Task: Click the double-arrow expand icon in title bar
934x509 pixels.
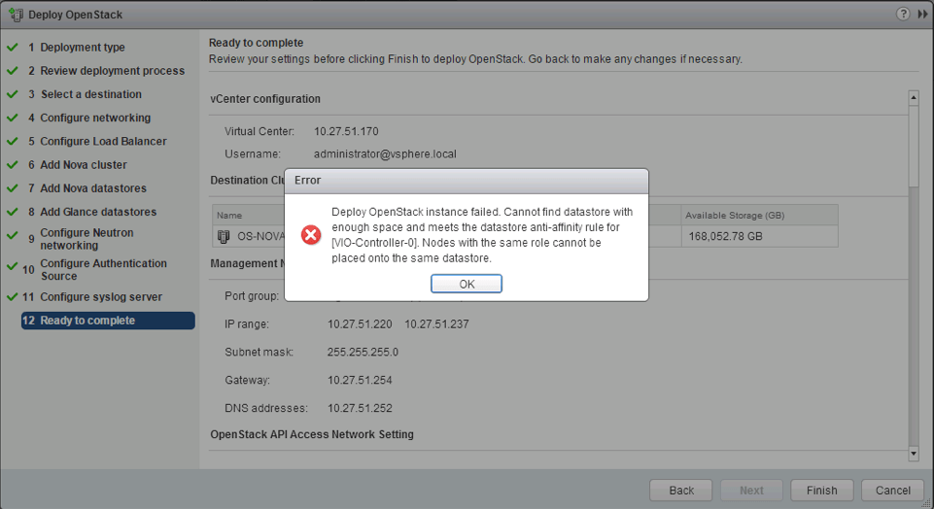Action: [922, 14]
